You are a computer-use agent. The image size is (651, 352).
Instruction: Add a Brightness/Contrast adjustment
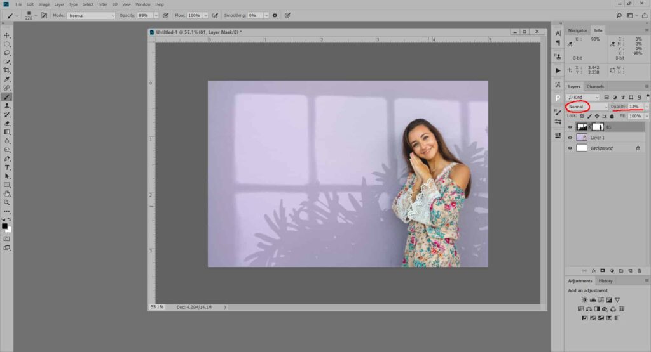click(584, 299)
